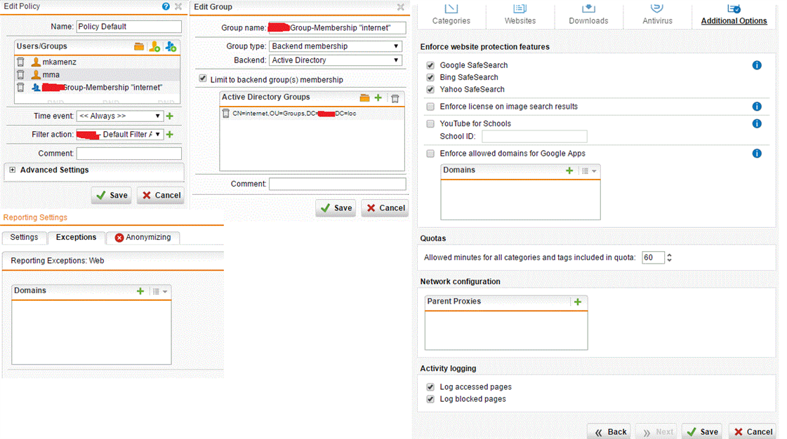Click mkamenz user icon

36,62
